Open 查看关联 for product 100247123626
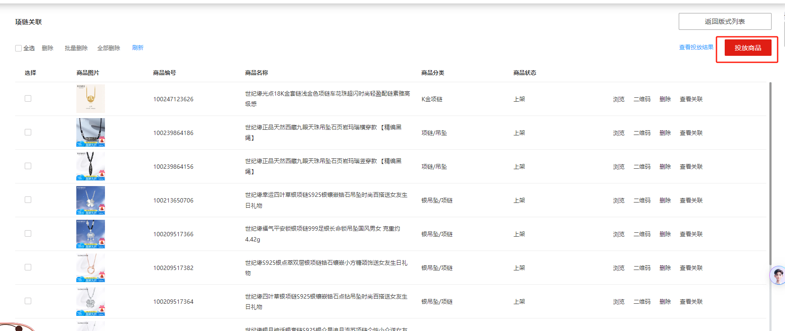 (691, 99)
